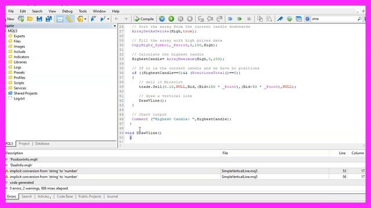The height and width of the screenshot is (208, 371).
Task: Select the warning row for line 56
Action: pos(185,177)
